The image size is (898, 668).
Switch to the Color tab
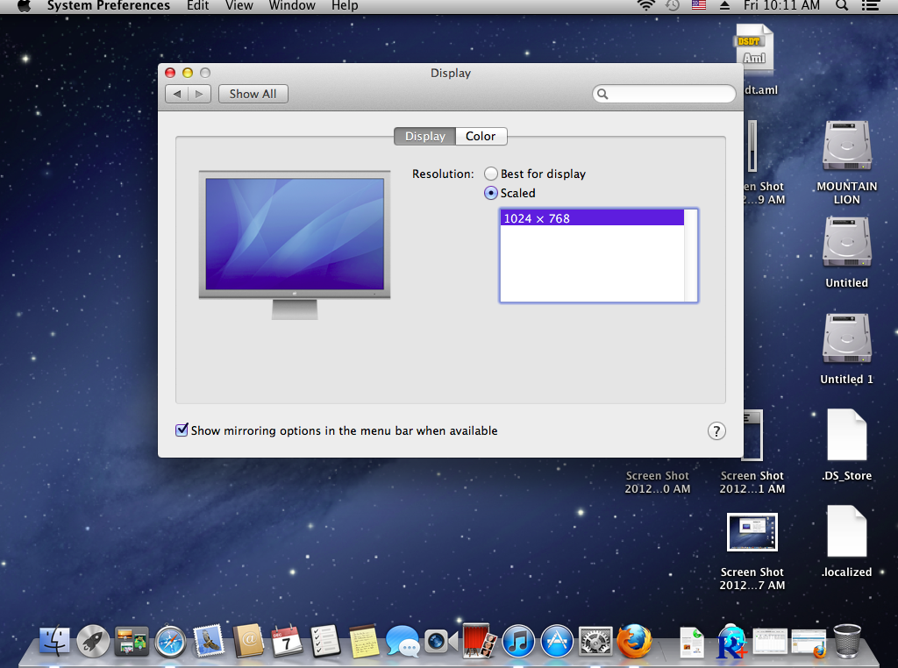click(481, 136)
